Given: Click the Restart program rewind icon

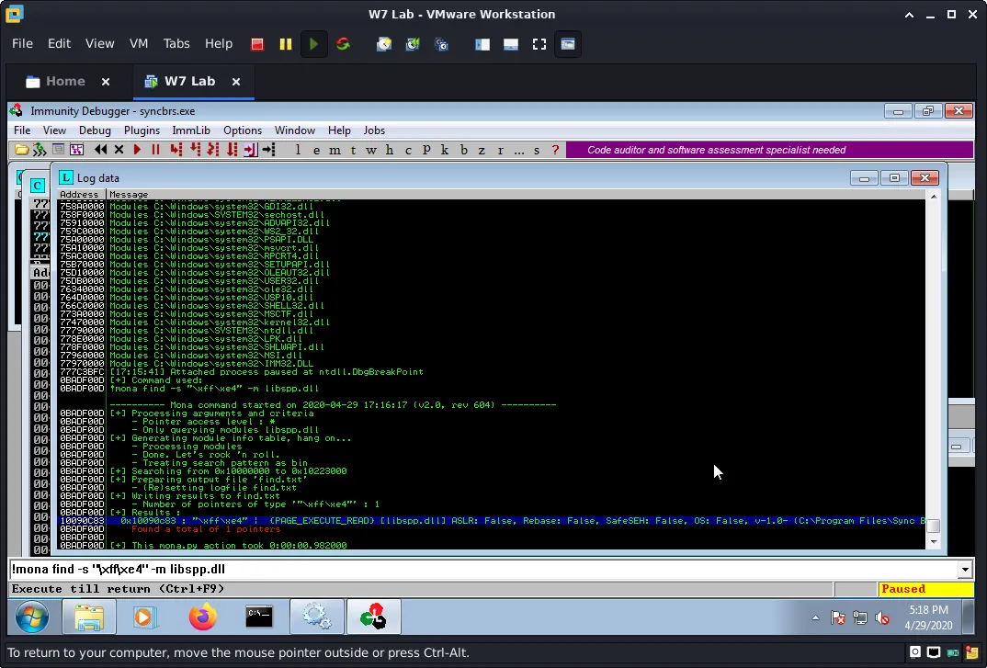Looking at the screenshot, I should pos(101,150).
